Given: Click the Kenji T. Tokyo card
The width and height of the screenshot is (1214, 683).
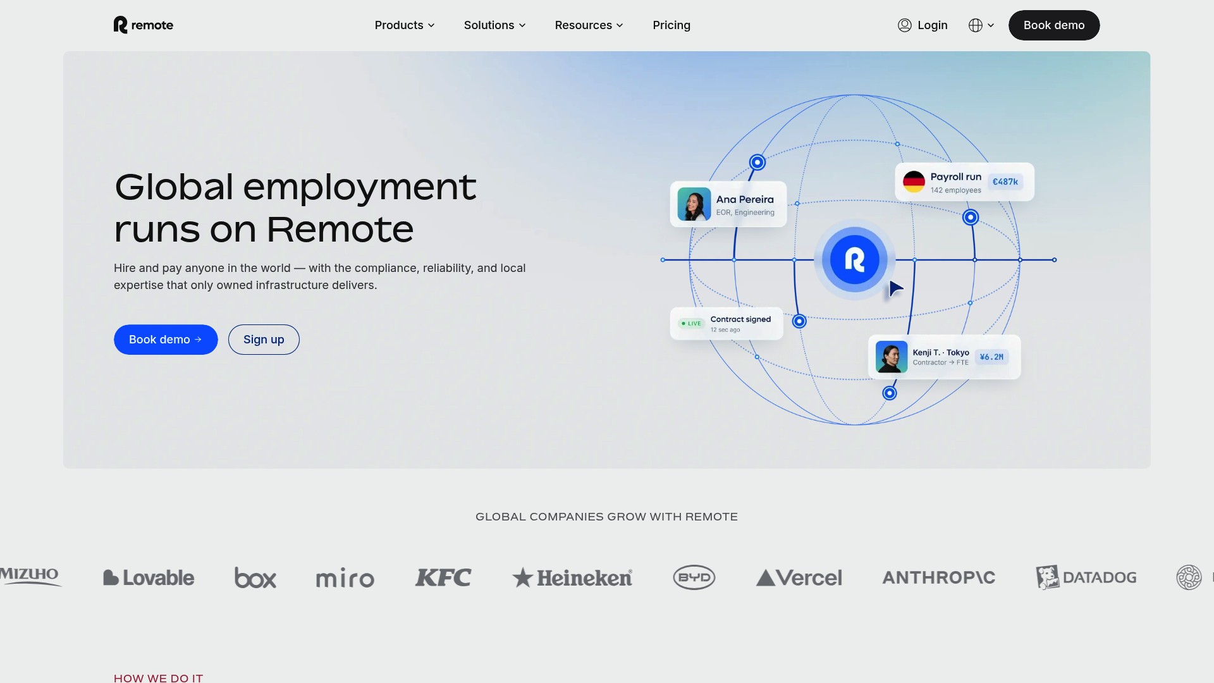Looking at the screenshot, I should tap(945, 357).
